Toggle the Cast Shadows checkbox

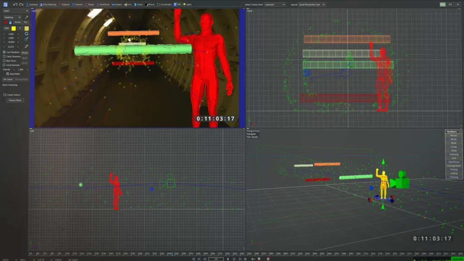pyautogui.click(x=5, y=52)
